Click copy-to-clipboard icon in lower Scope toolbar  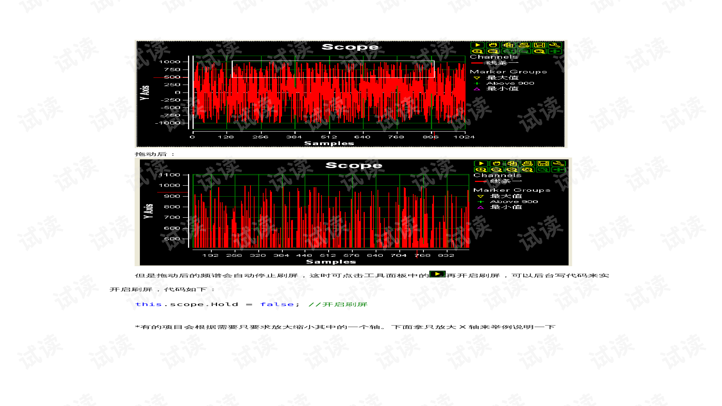pyautogui.click(x=512, y=164)
